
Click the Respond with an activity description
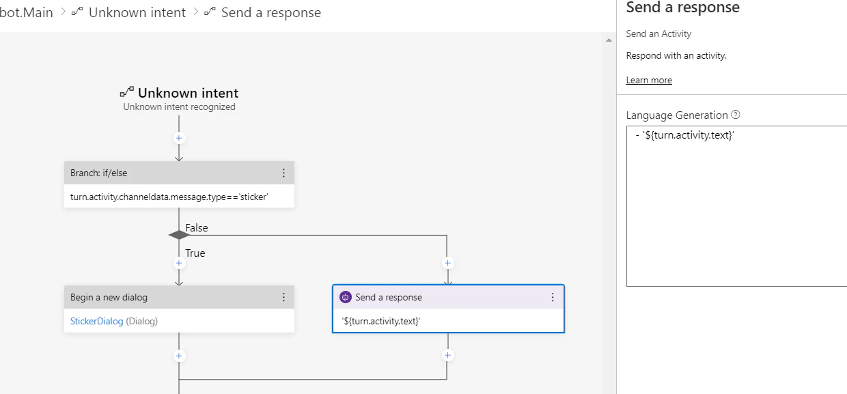(676, 55)
